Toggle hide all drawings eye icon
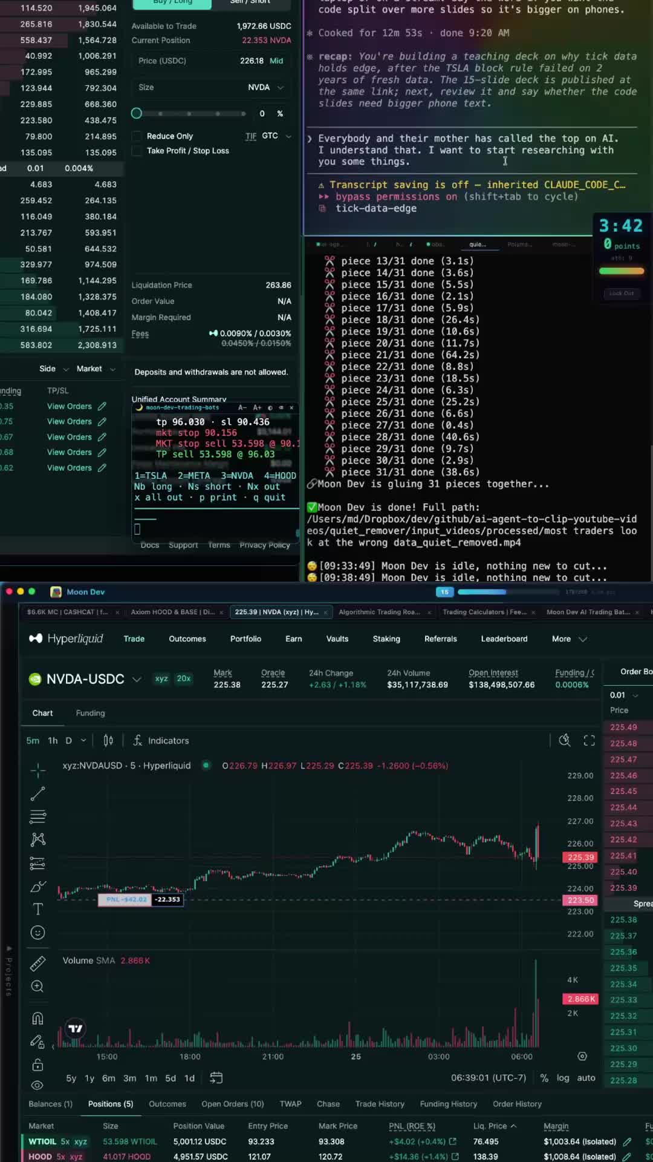The image size is (653, 1162). (x=37, y=1085)
